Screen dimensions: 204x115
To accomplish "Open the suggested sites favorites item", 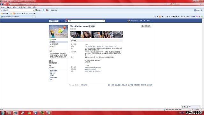I will (18, 13).
